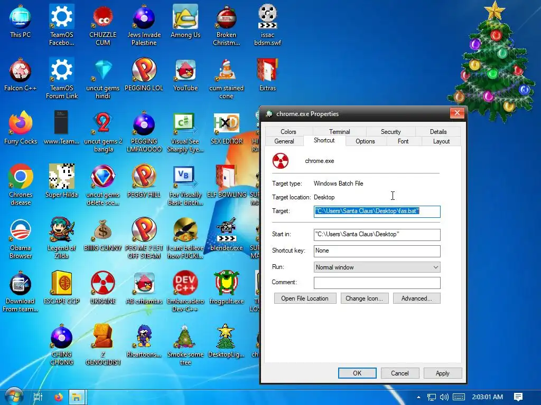Select the ELF BOWLING icon

[226, 181]
